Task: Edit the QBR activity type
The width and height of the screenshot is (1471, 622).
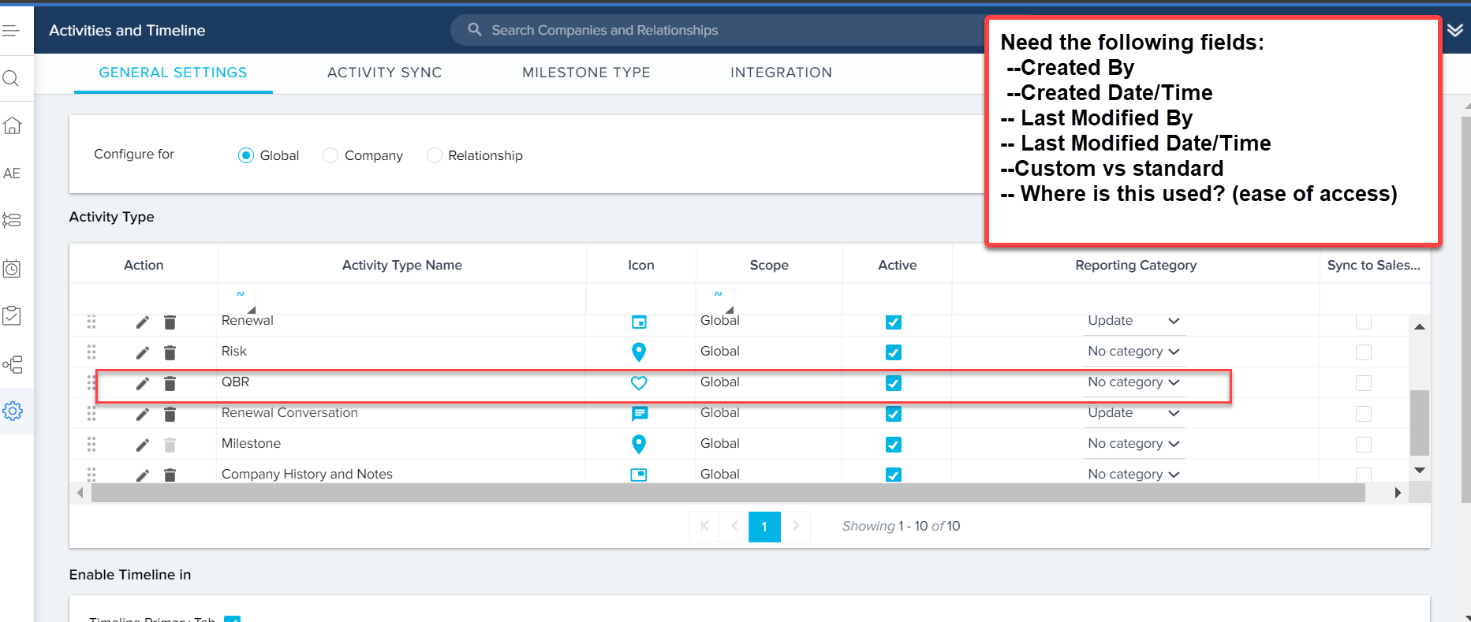Action: (x=142, y=383)
